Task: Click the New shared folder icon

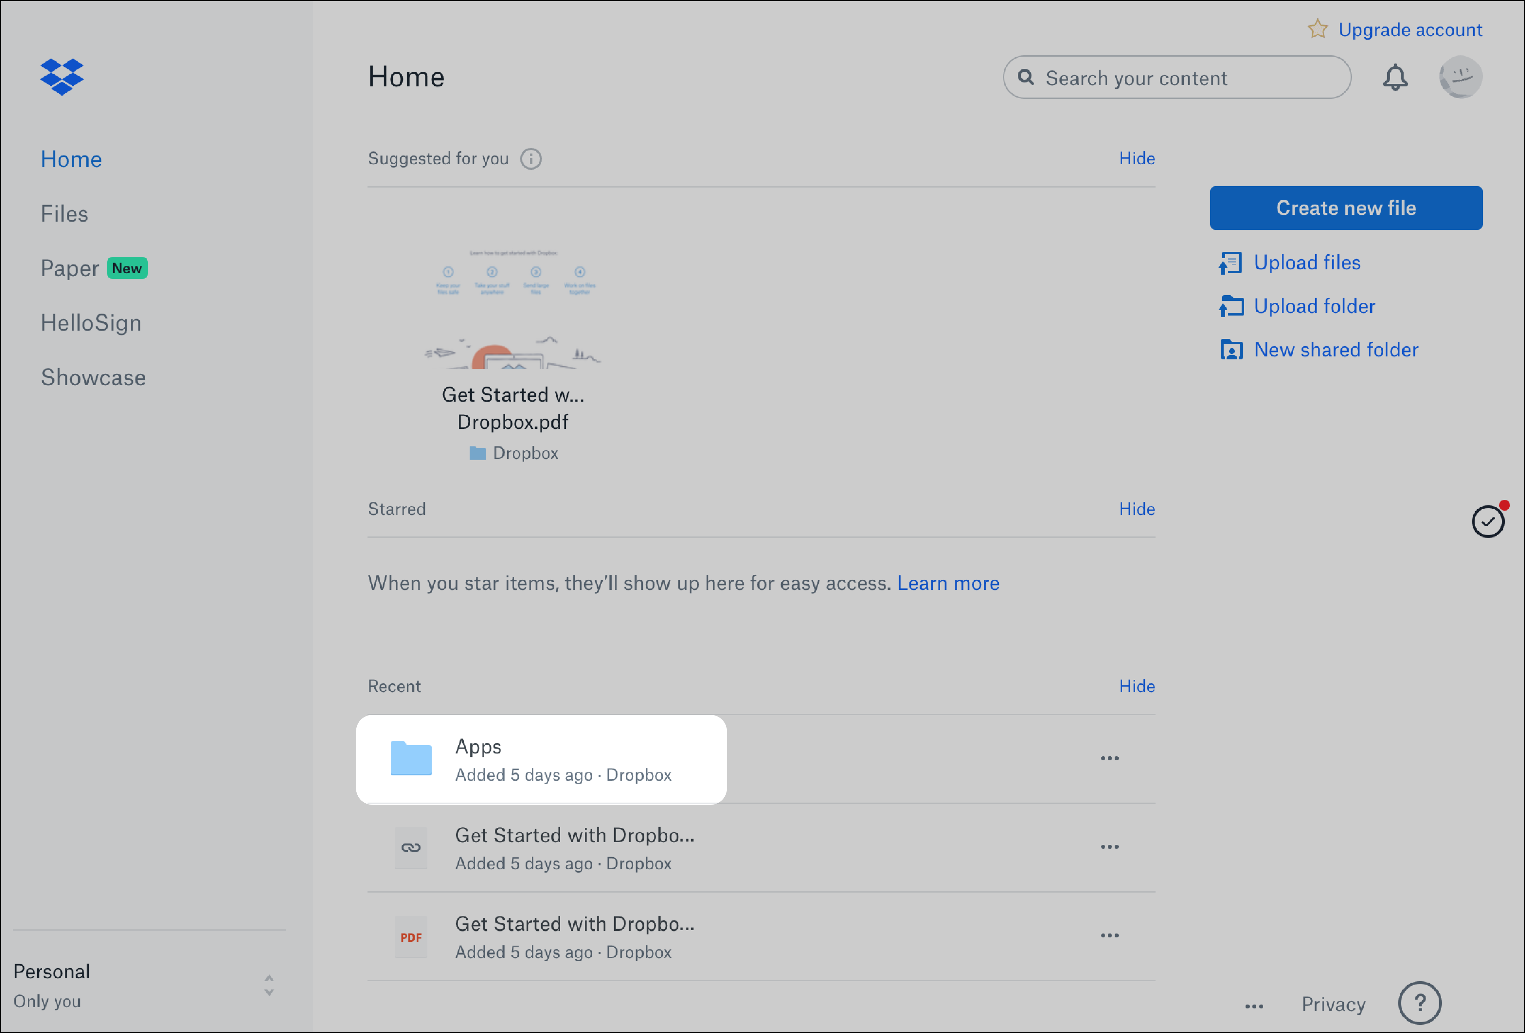Action: click(1231, 349)
